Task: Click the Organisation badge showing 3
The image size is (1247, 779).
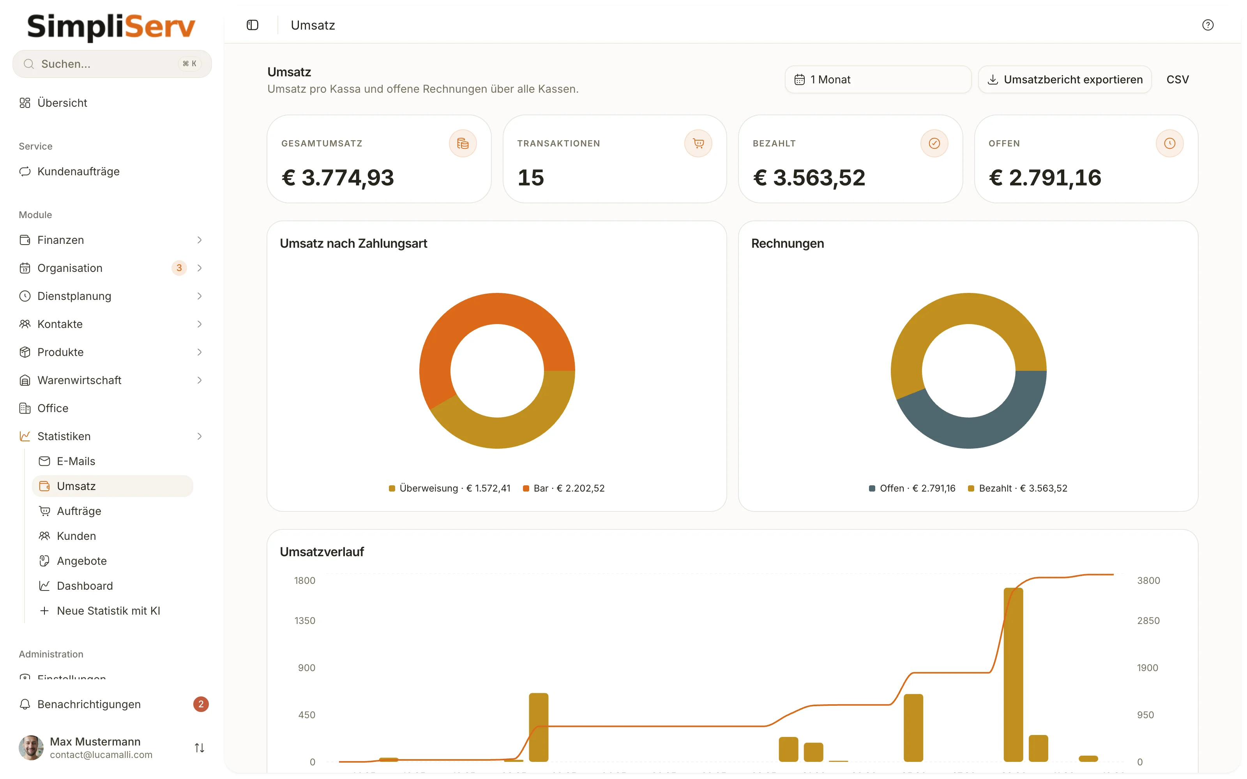Action: [x=179, y=268]
